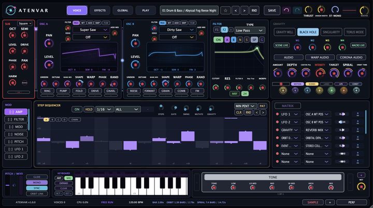Screen dimensions: 373x208
Task: Switch to the VOICE tab
Action: tap(77, 10)
